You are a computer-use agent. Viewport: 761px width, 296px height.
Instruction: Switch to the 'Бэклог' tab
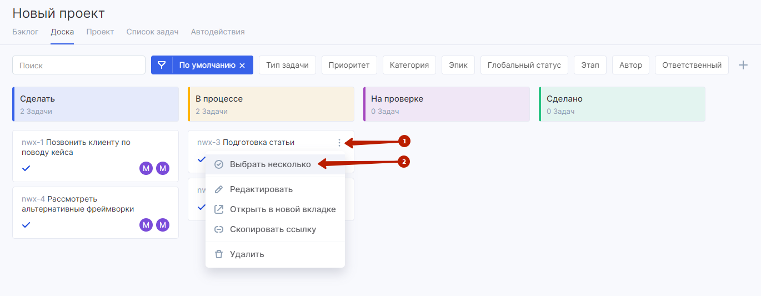[x=26, y=32]
